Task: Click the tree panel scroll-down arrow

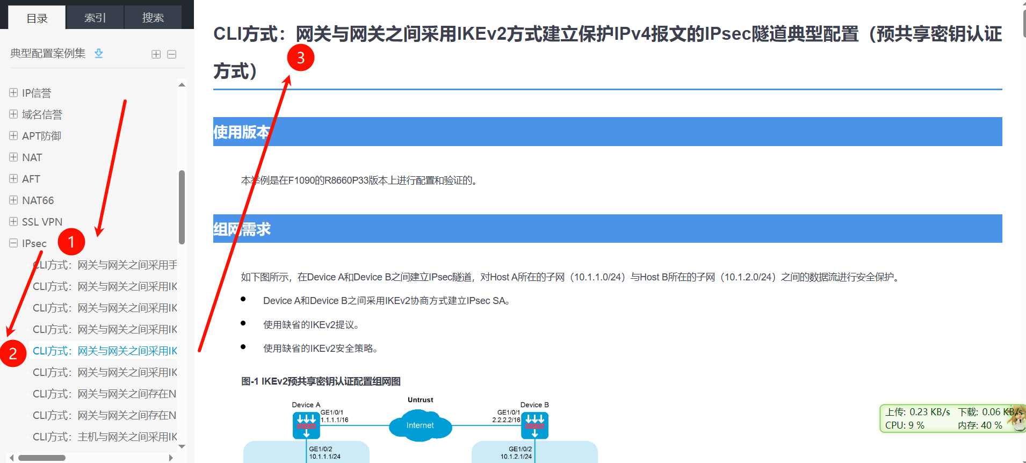Action: [182, 446]
